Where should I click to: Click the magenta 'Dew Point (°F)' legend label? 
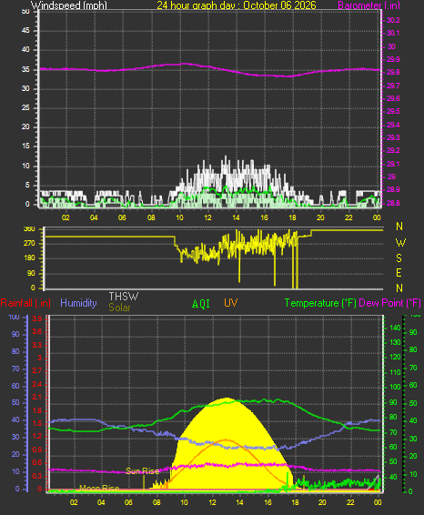point(389,303)
